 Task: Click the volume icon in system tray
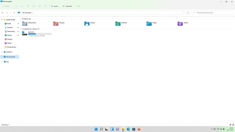click(x=221, y=129)
